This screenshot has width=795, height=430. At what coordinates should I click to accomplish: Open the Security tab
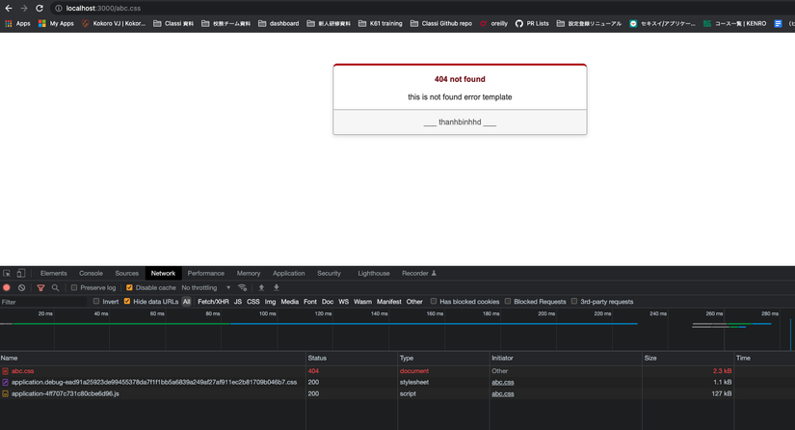pyautogui.click(x=329, y=273)
